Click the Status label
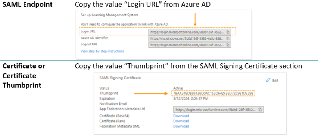Screen dimensions: 318x135 coord(104,88)
